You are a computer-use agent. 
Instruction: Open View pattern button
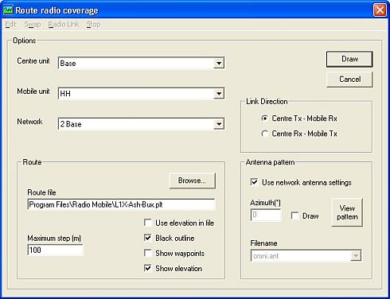(347, 212)
